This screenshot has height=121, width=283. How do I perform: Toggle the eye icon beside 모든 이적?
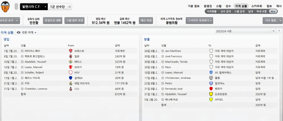click(x=19, y=32)
